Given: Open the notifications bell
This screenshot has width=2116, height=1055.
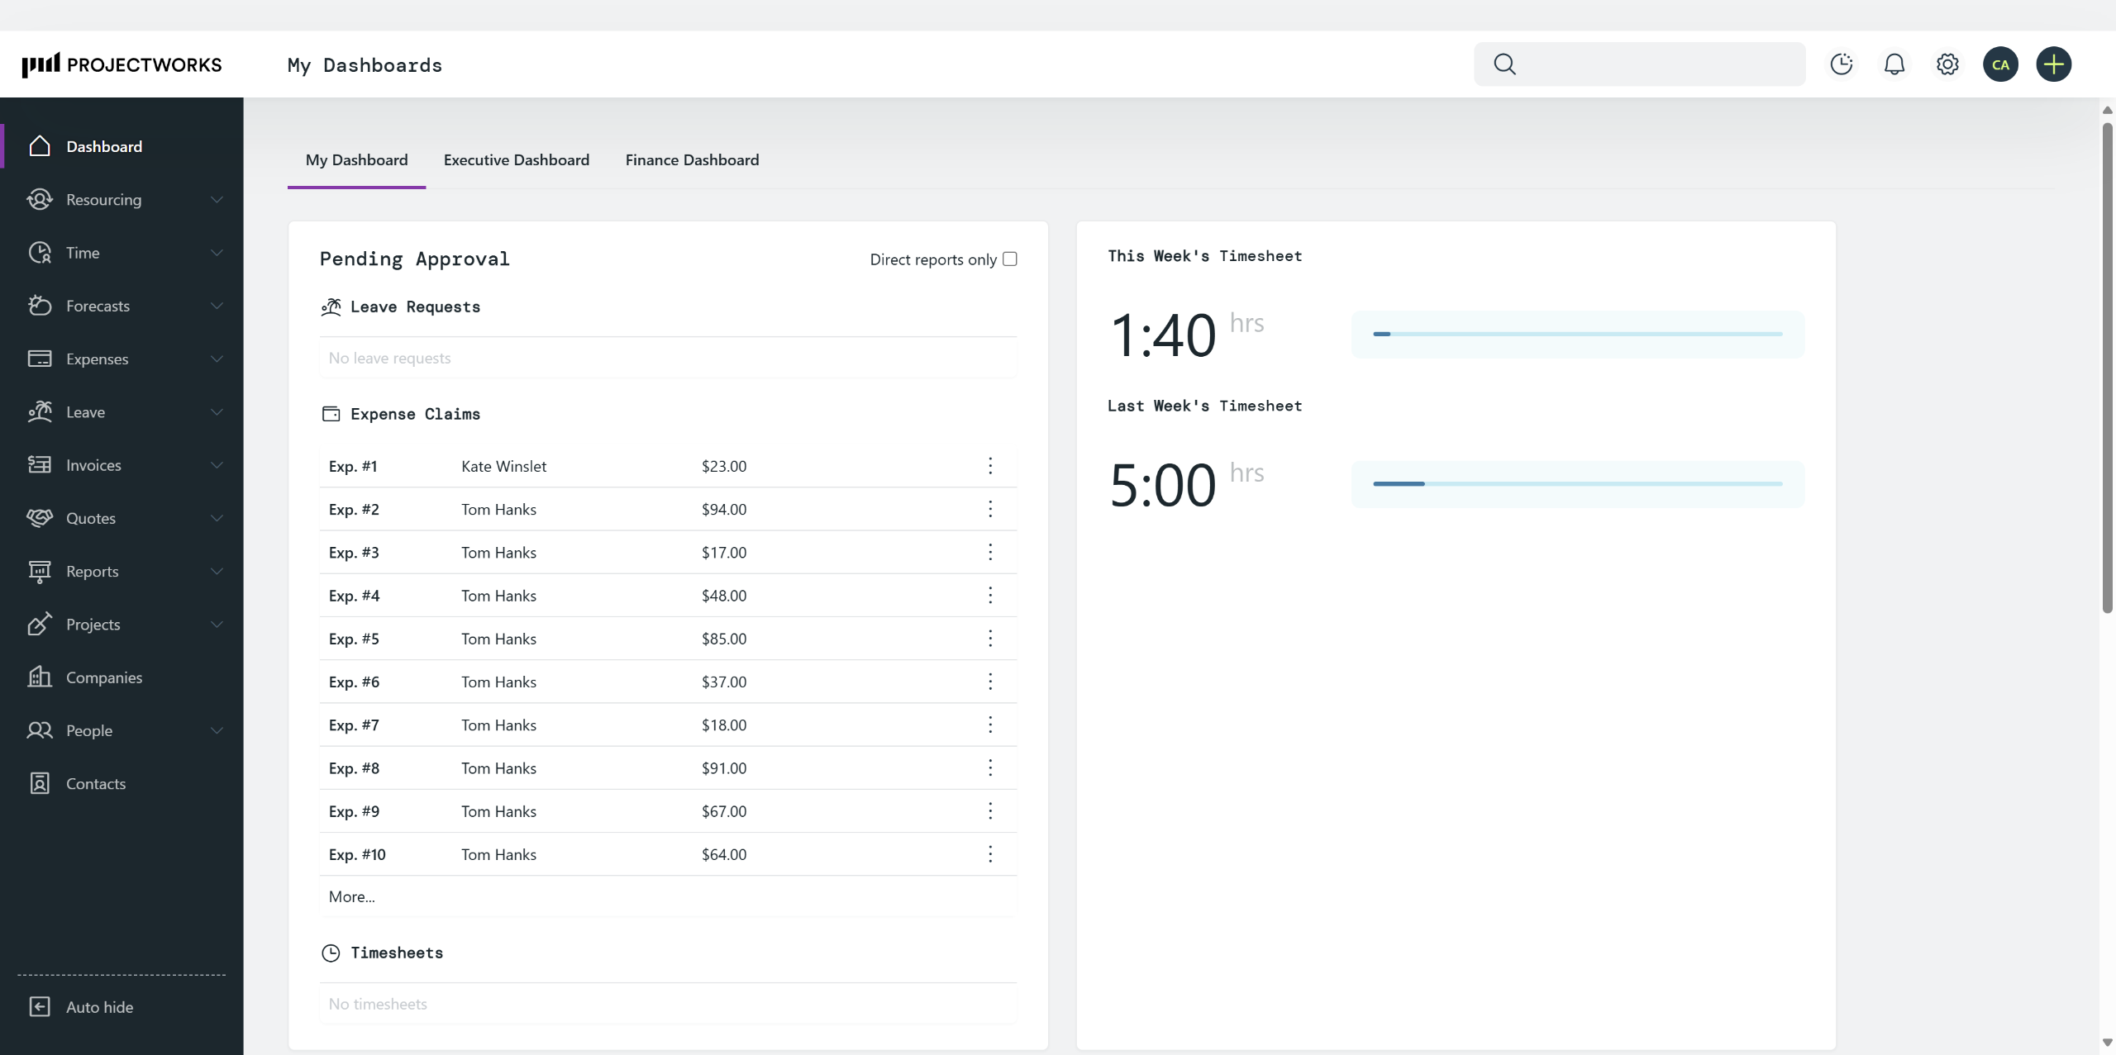Looking at the screenshot, I should pos(1894,64).
